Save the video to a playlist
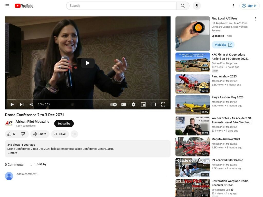Screen dimensions: 263x197 (60, 134)
